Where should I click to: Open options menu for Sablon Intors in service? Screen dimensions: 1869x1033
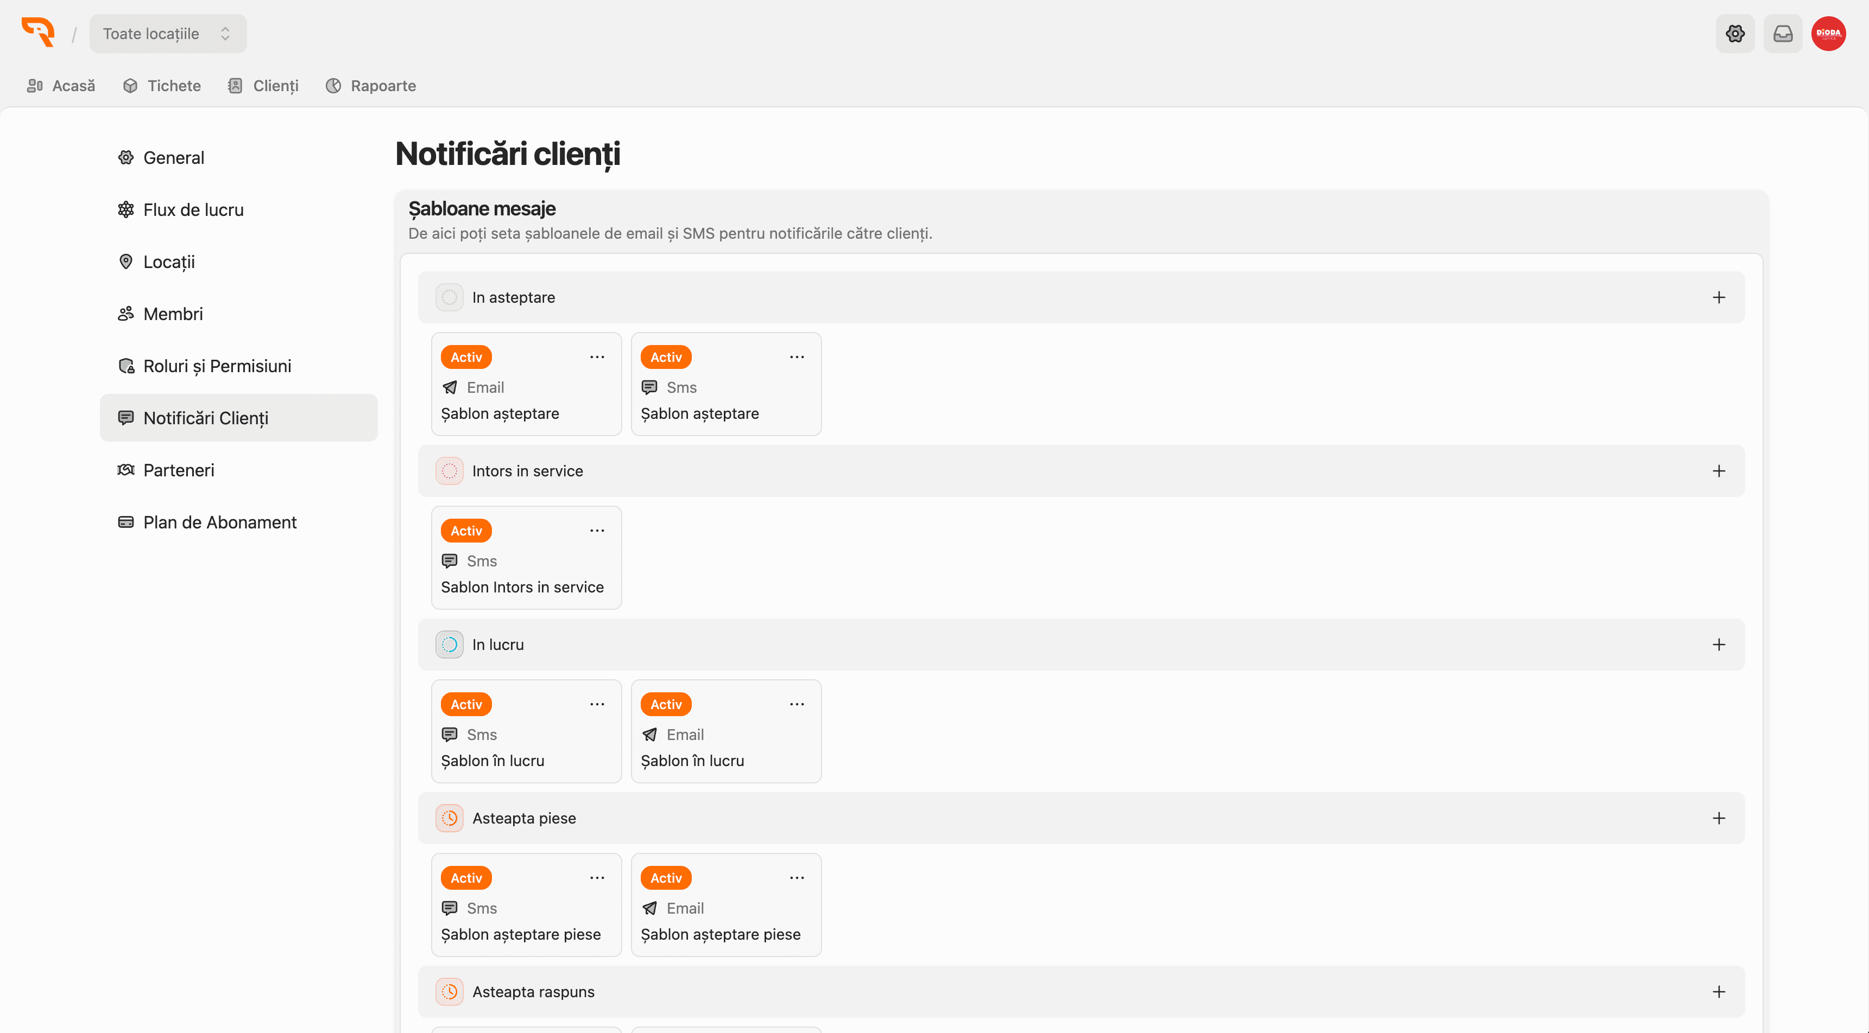click(x=597, y=531)
